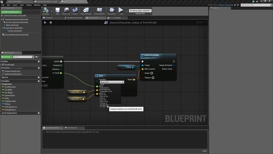Click the Unreal Engine logo icon

2,2
